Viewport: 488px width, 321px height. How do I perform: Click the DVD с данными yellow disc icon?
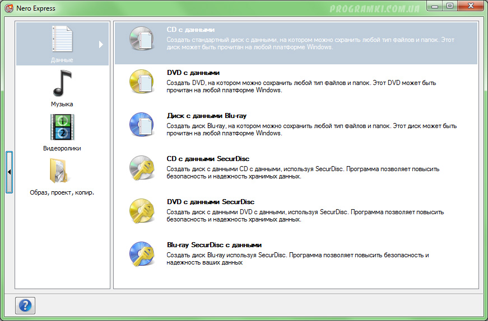pyautogui.click(x=142, y=82)
